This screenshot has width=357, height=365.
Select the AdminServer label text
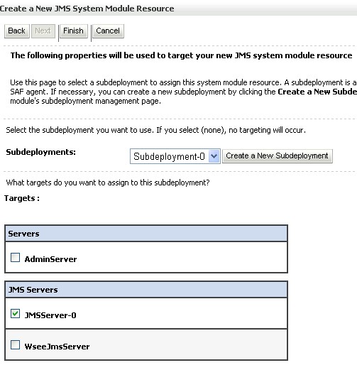(50, 259)
